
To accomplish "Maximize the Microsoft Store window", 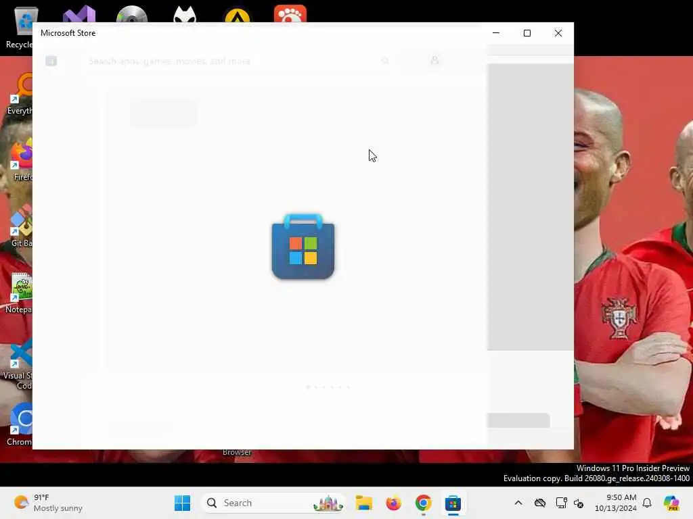I will pyautogui.click(x=527, y=33).
